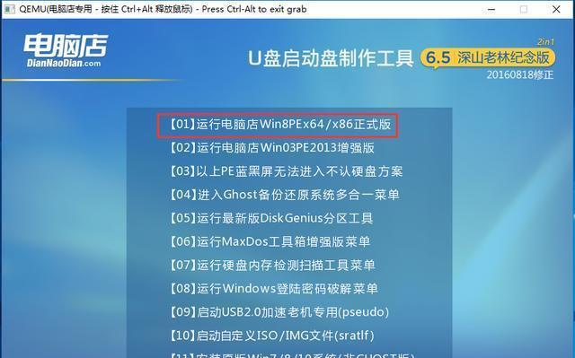Open [08] Windows login password crack menu

[274, 288]
